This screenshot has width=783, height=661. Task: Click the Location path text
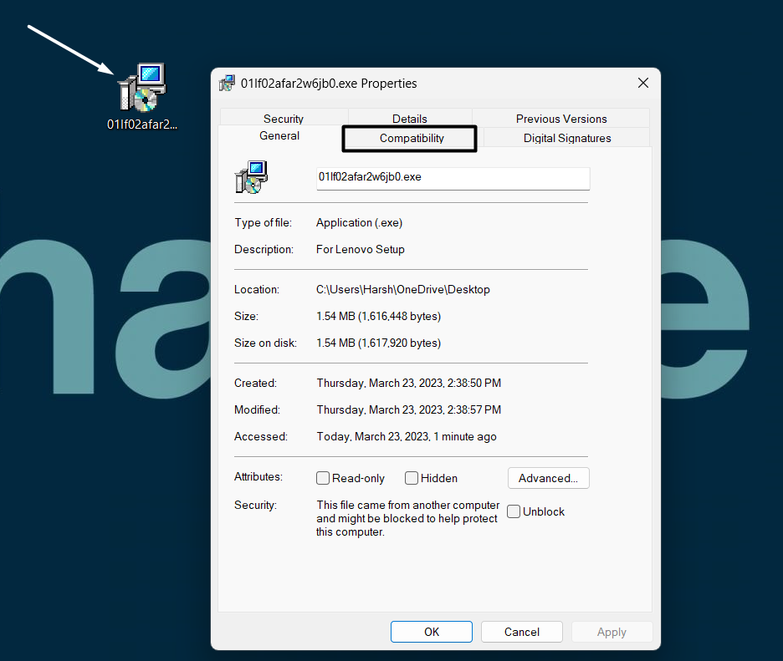(x=402, y=289)
